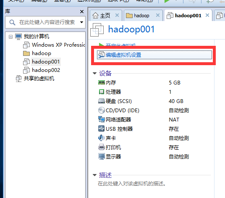Select the 硬盘 (SCSI) hard disk icon
225x198 pixels.
coord(102,101)
